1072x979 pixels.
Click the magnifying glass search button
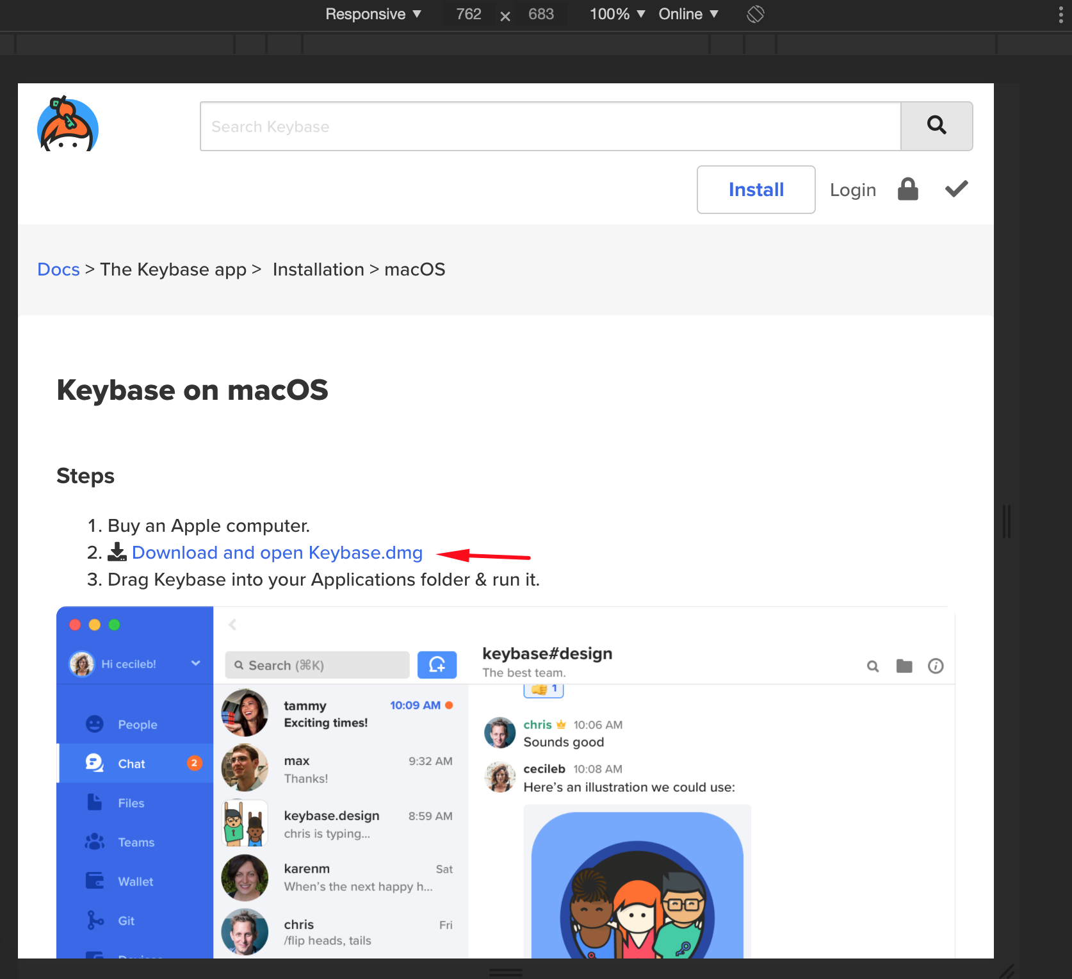click(x=936, y=126)
